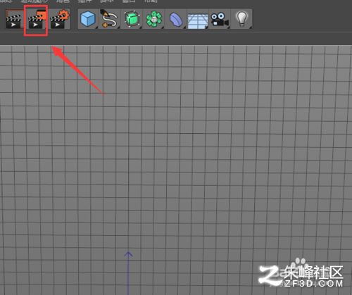Click an empty area of the viewport grid
Screen dimensions: 352x295
click(188, 153)
